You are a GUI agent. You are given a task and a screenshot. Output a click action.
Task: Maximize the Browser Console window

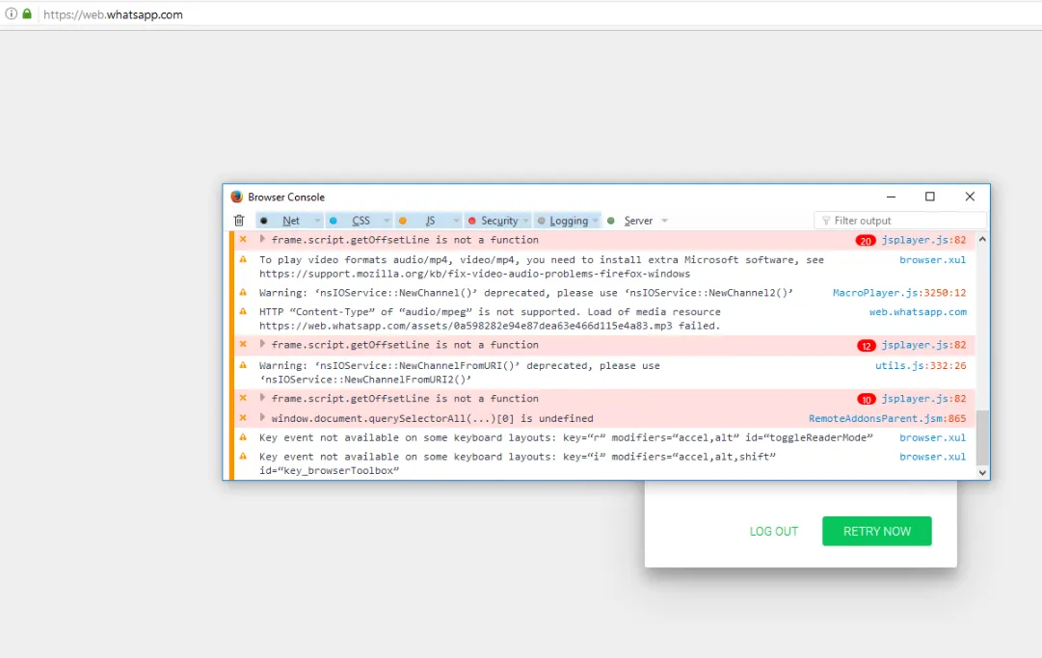coord(929,197)
